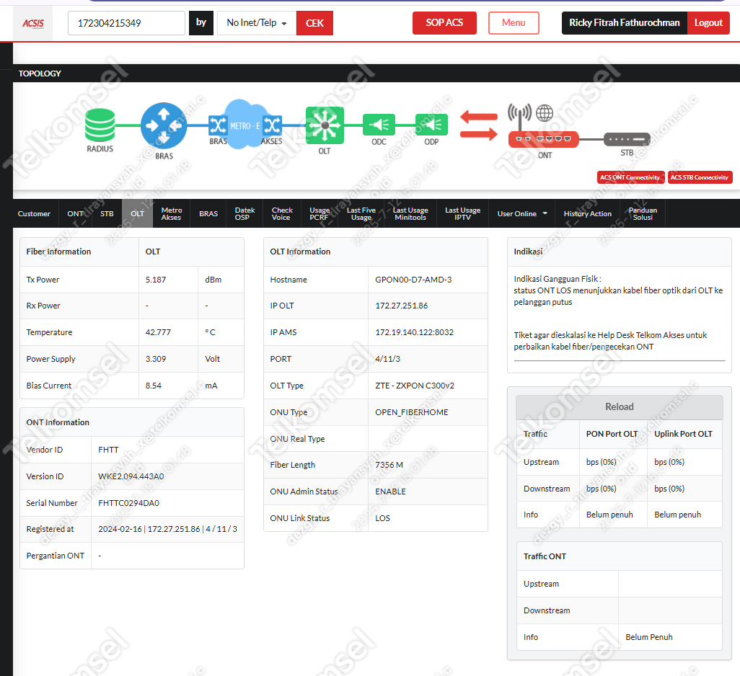The width and height of the screenshot is (740, 676).
Task: Click Fiber Length value 7356 M
Action: [389, 465]
